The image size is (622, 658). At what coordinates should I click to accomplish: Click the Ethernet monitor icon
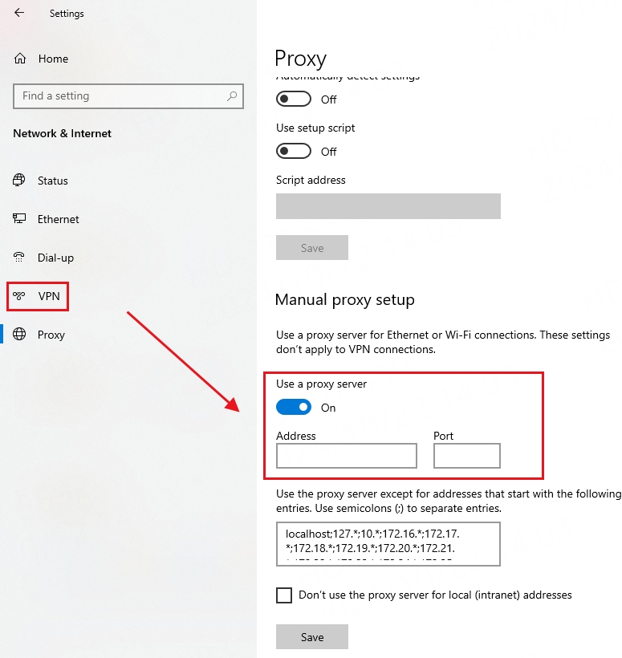click(x=19, y=219)
